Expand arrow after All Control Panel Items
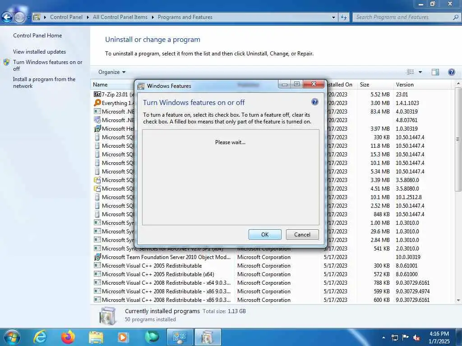Image resolution: width=462 pixels, height=346 pixels. coord(152,18)
